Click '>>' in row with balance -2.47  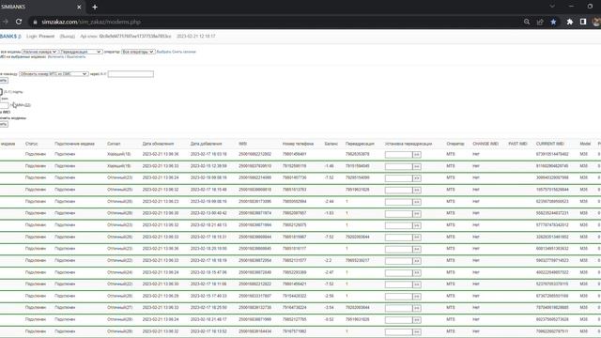[x=417, y=272]
